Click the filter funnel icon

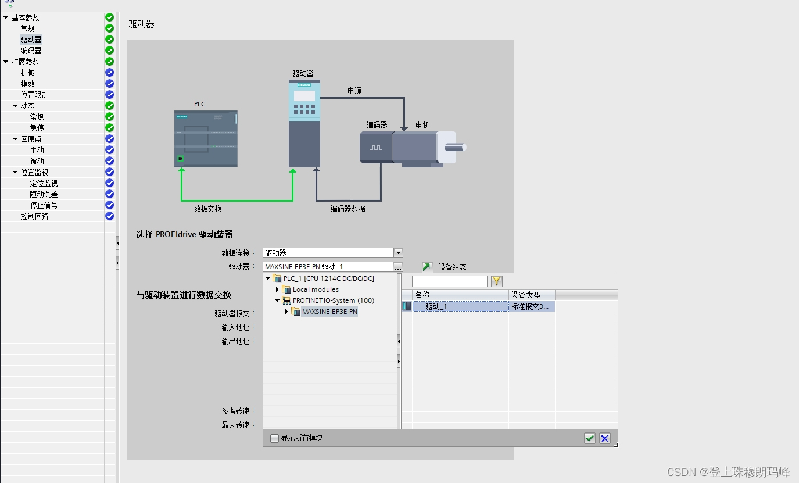pos(496,281)
